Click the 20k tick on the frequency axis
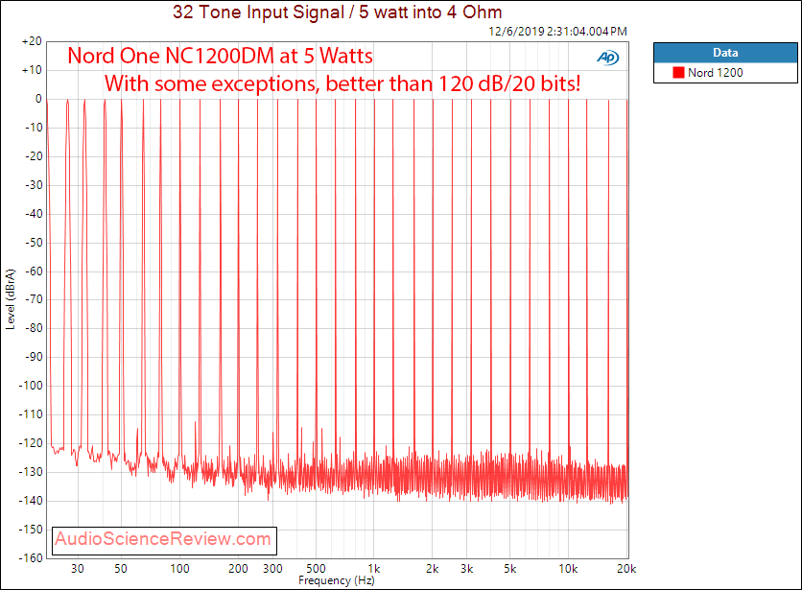This screenshot has height=590, width=802. click(x=626, y=569)
